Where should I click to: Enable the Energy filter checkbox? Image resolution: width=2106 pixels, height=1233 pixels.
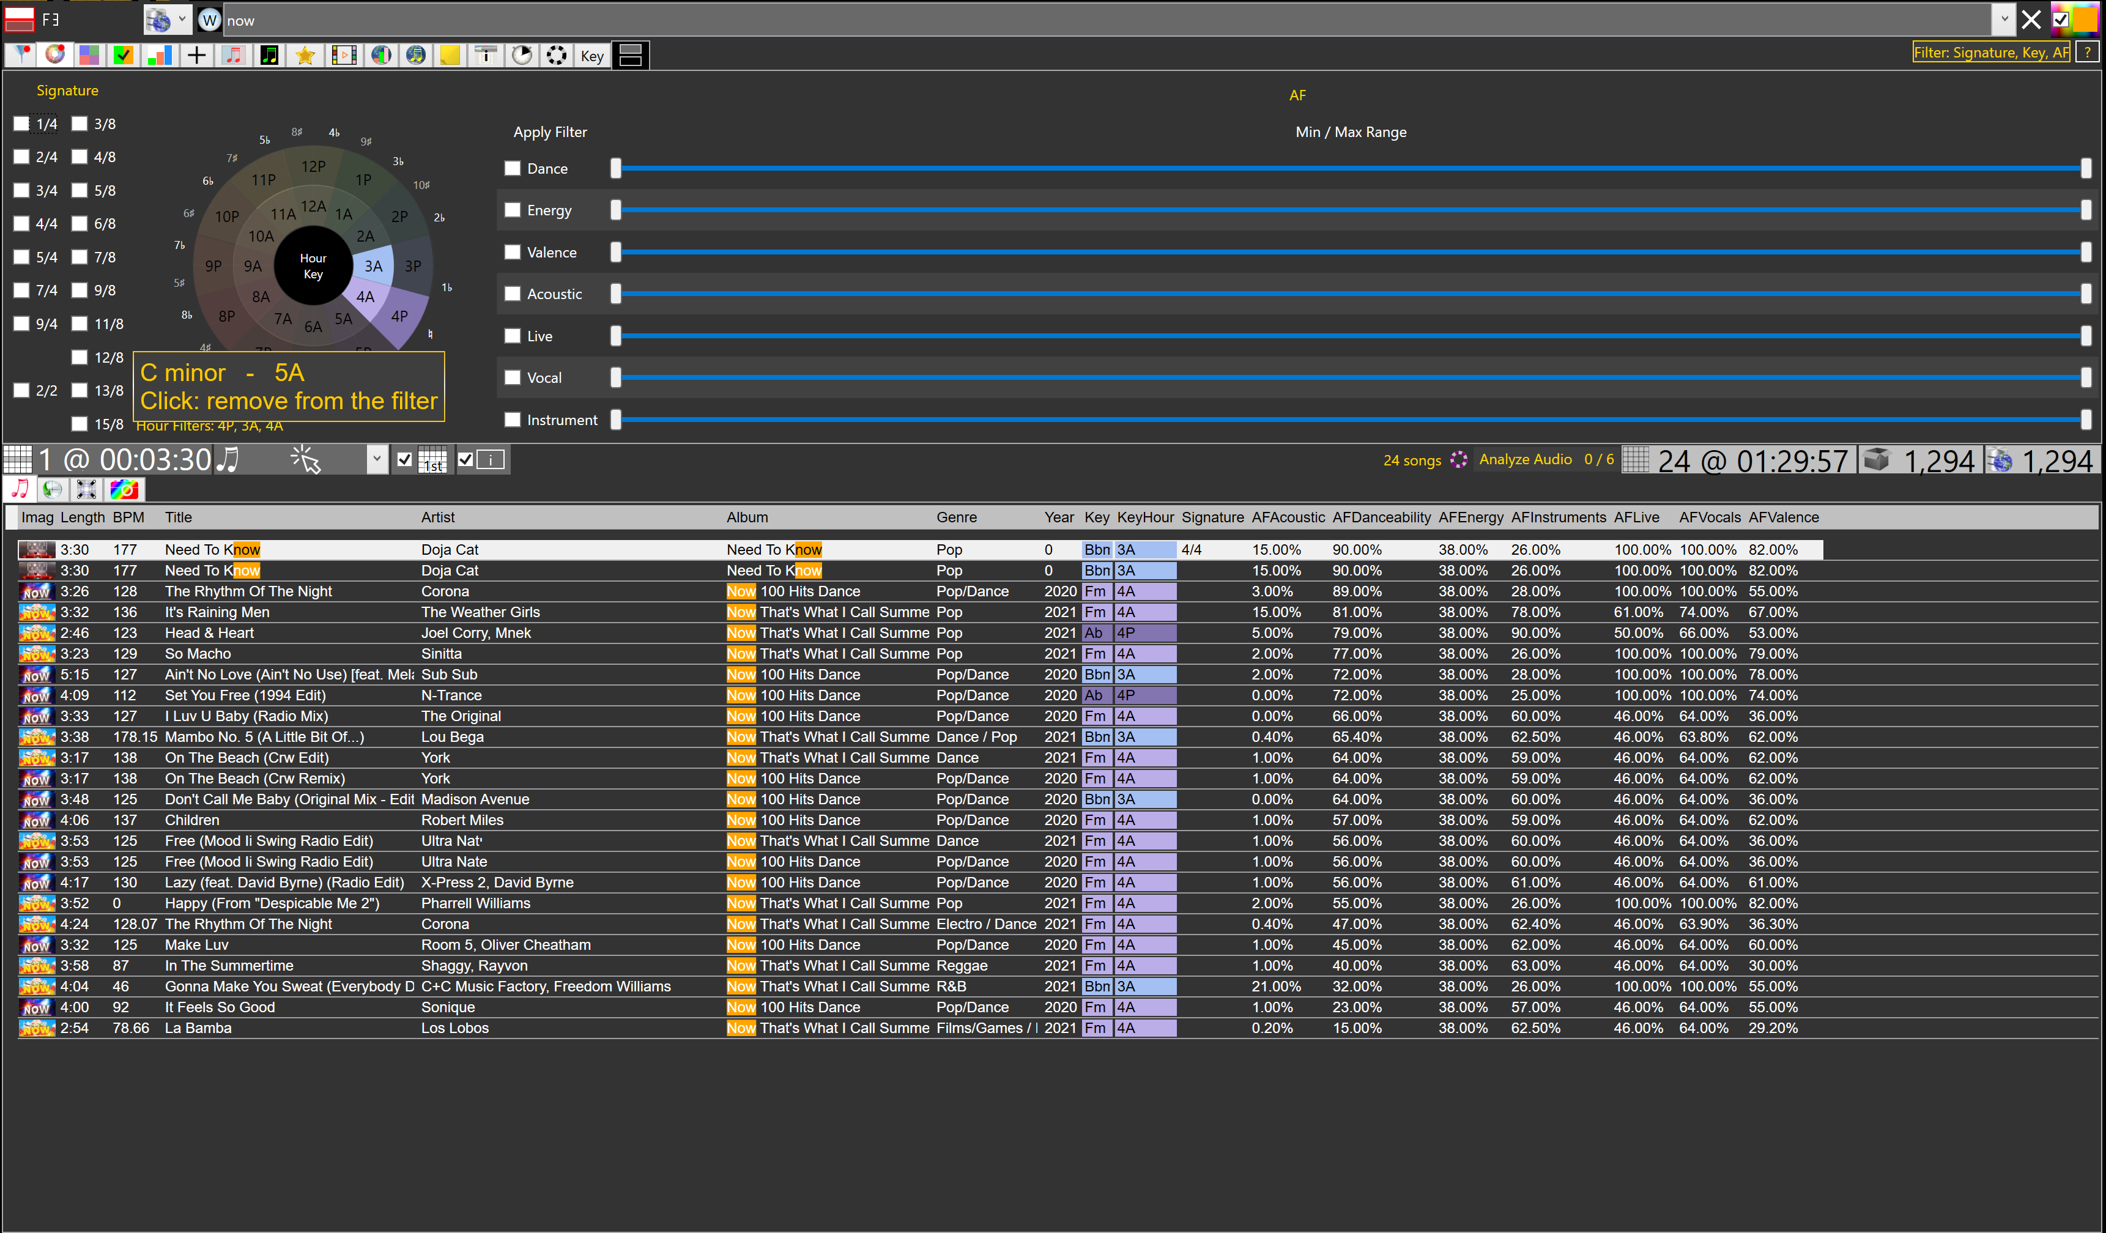(x=513, y=210)
